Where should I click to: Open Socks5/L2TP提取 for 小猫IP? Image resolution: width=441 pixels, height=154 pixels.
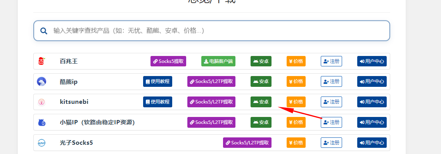pyautogui.click(x=211, y=122)
